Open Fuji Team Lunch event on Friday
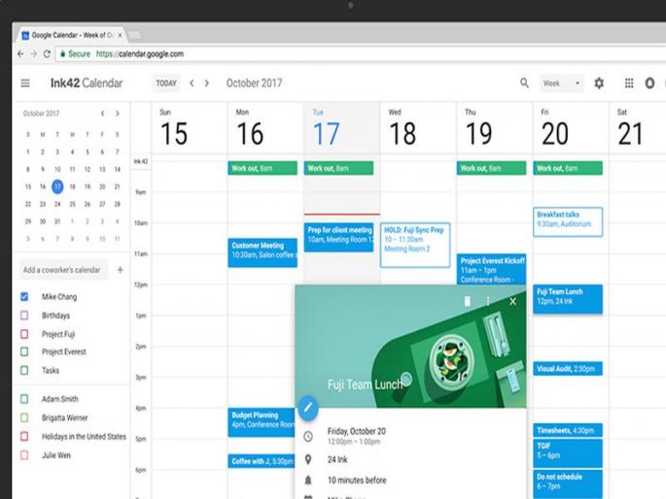Image resolution: width=666 pixels, height=499 pixels. click(568, 299)
